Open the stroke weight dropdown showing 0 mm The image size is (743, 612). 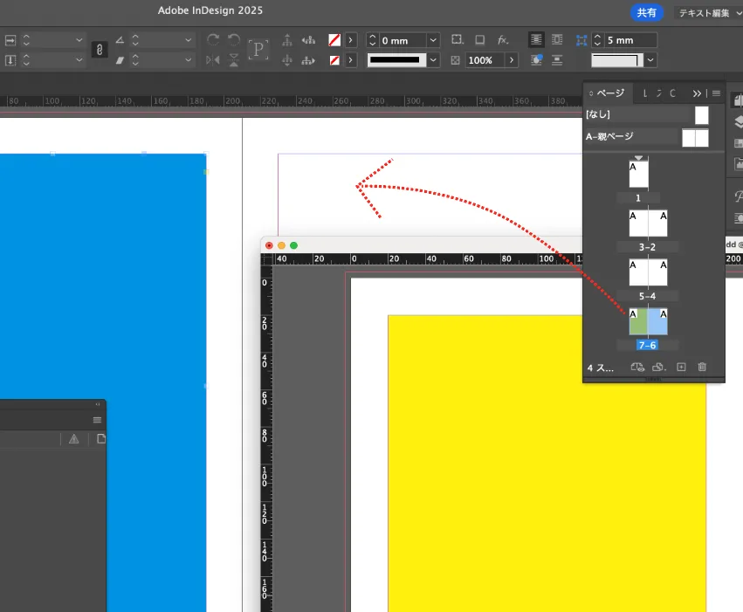click(x=433, y=39)
